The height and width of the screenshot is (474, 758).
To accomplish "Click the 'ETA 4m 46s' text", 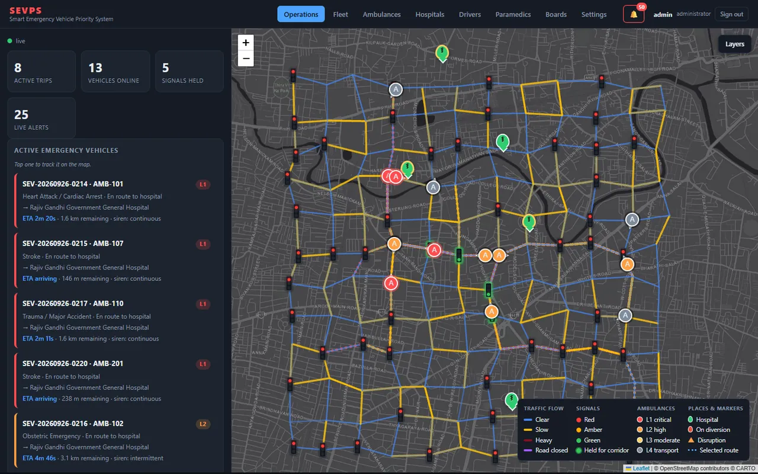I will pos(39,458).
